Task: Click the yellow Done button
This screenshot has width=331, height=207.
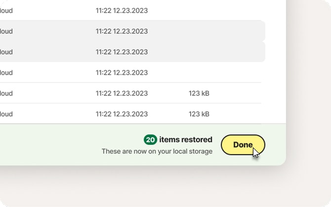Action: 243,145
